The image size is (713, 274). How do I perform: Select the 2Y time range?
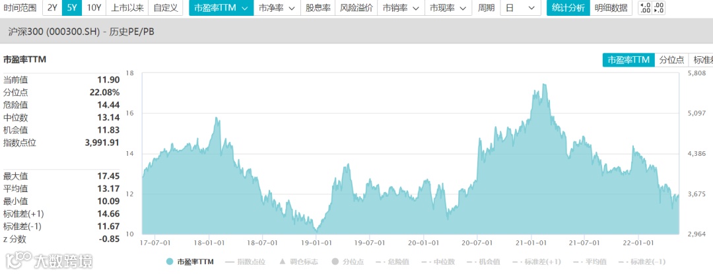(52, 8)
